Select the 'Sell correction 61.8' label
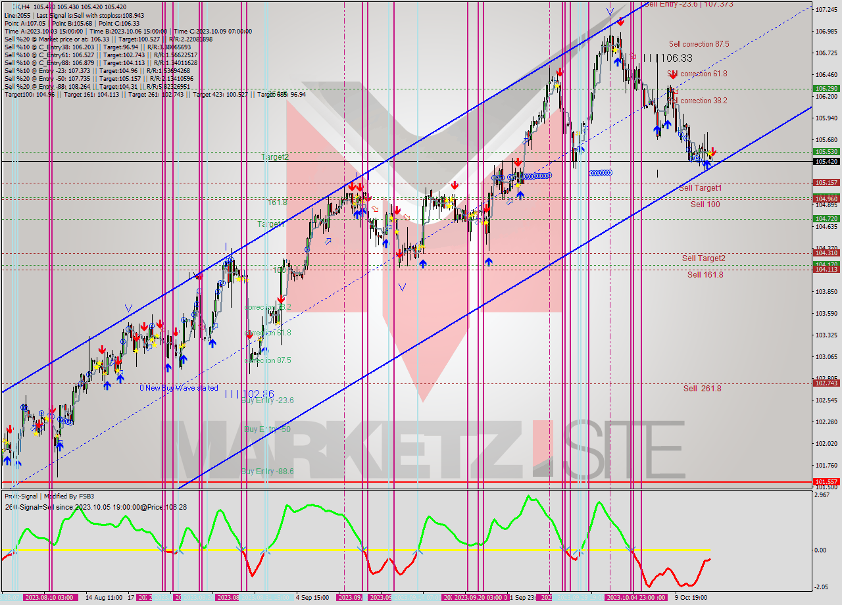842x605 pixels. 697,74
